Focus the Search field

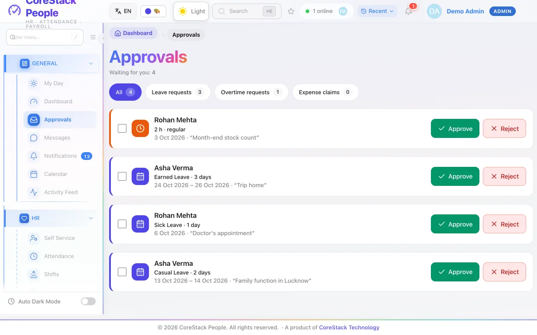point(247,11)
